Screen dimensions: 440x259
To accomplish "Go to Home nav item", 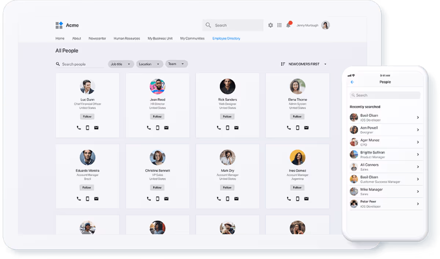I will (x=60, y=38).
